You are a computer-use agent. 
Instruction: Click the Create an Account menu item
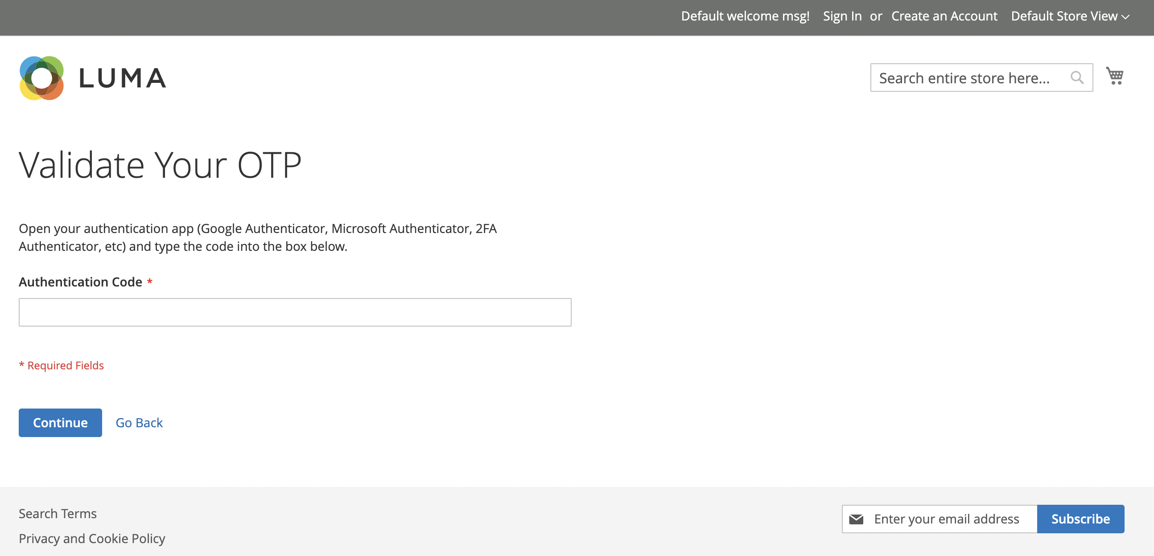[x=943, y=16]
